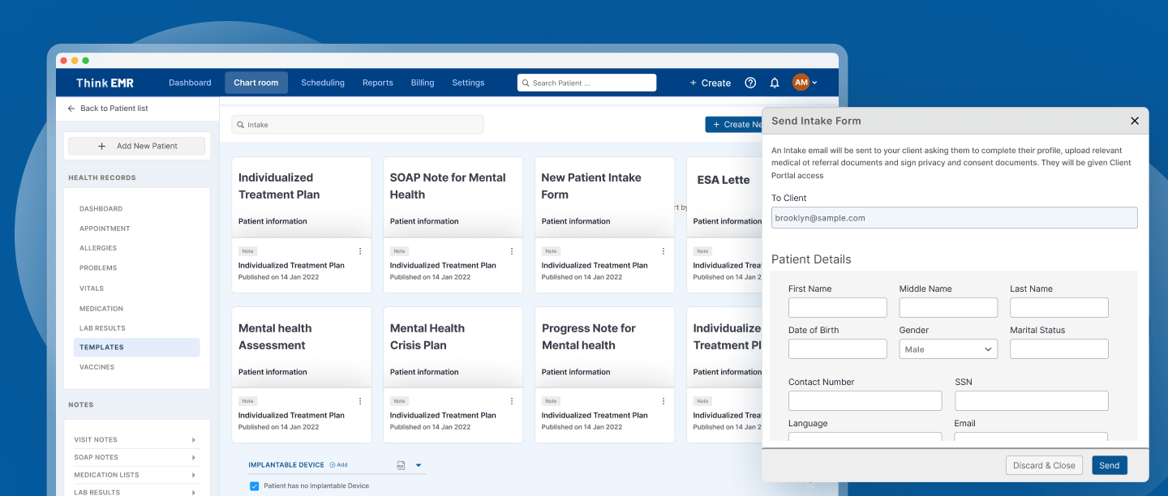Open options menu on SOAP Note card
Image resolution: width=1168 pixels, height=496 pixels.
512,251
